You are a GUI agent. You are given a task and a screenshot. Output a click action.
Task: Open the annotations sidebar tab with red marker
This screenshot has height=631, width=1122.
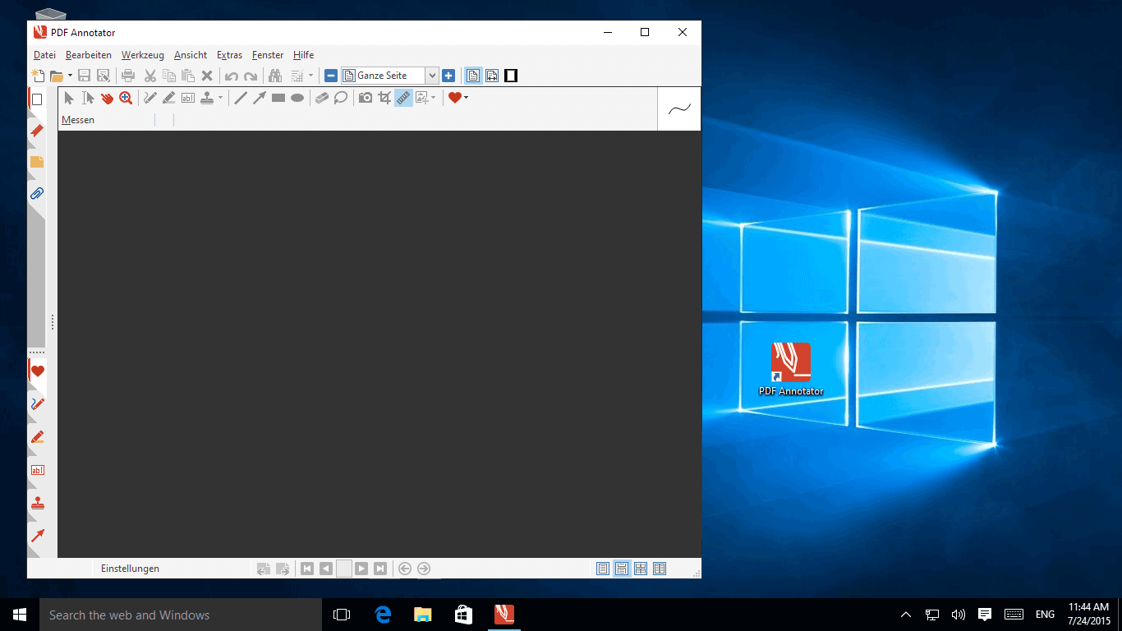pyautogui.click(x=36, y=131)
